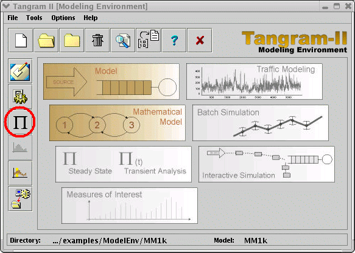
Task: Click the red X exit icon
Action: tap(200, 41)
